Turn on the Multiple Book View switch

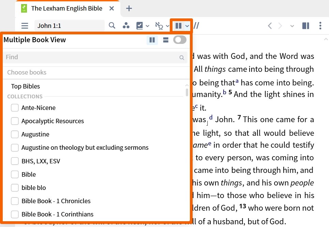point(180,40)
